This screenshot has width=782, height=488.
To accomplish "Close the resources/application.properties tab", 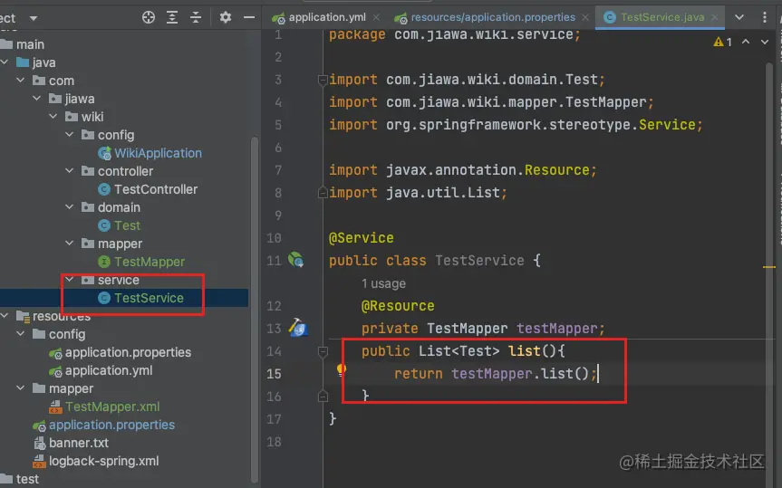I will [585, 17].
